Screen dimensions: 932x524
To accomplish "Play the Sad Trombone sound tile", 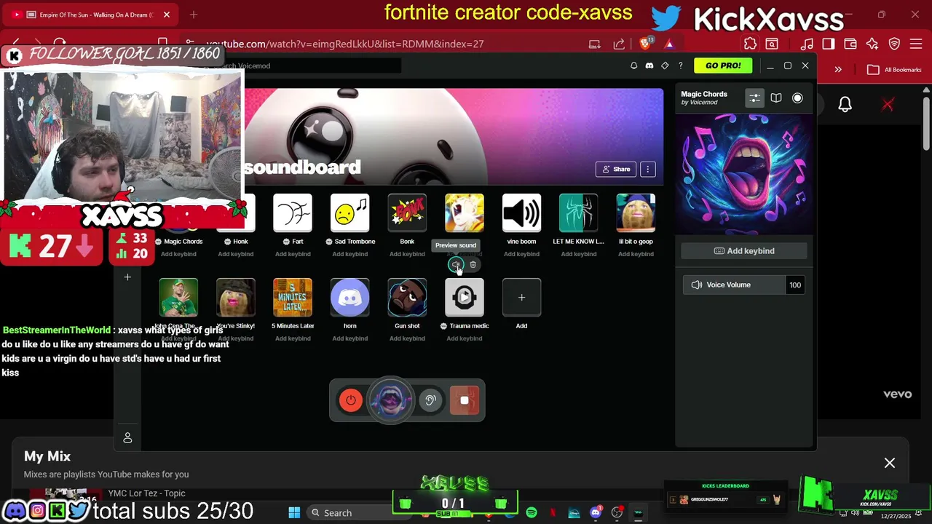I will click(349, 213).
